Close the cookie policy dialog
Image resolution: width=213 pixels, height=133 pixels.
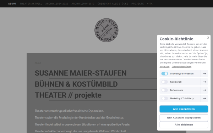tap(208, 38)
